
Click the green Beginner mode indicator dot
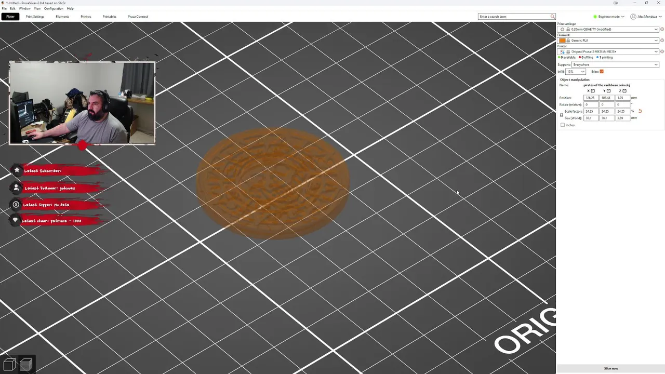(595, 17)
